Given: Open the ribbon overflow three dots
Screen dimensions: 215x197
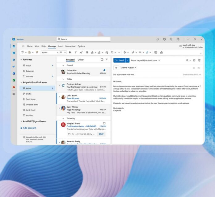Looking at the screenshot, I should coord(119,52).
